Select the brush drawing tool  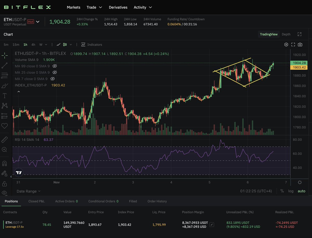[x=4, y=86]
